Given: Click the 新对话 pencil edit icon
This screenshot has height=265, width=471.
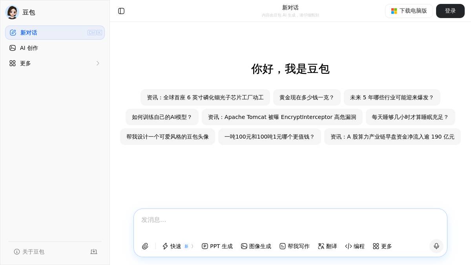Looking at the screenshot, I should tap(13, 33).
